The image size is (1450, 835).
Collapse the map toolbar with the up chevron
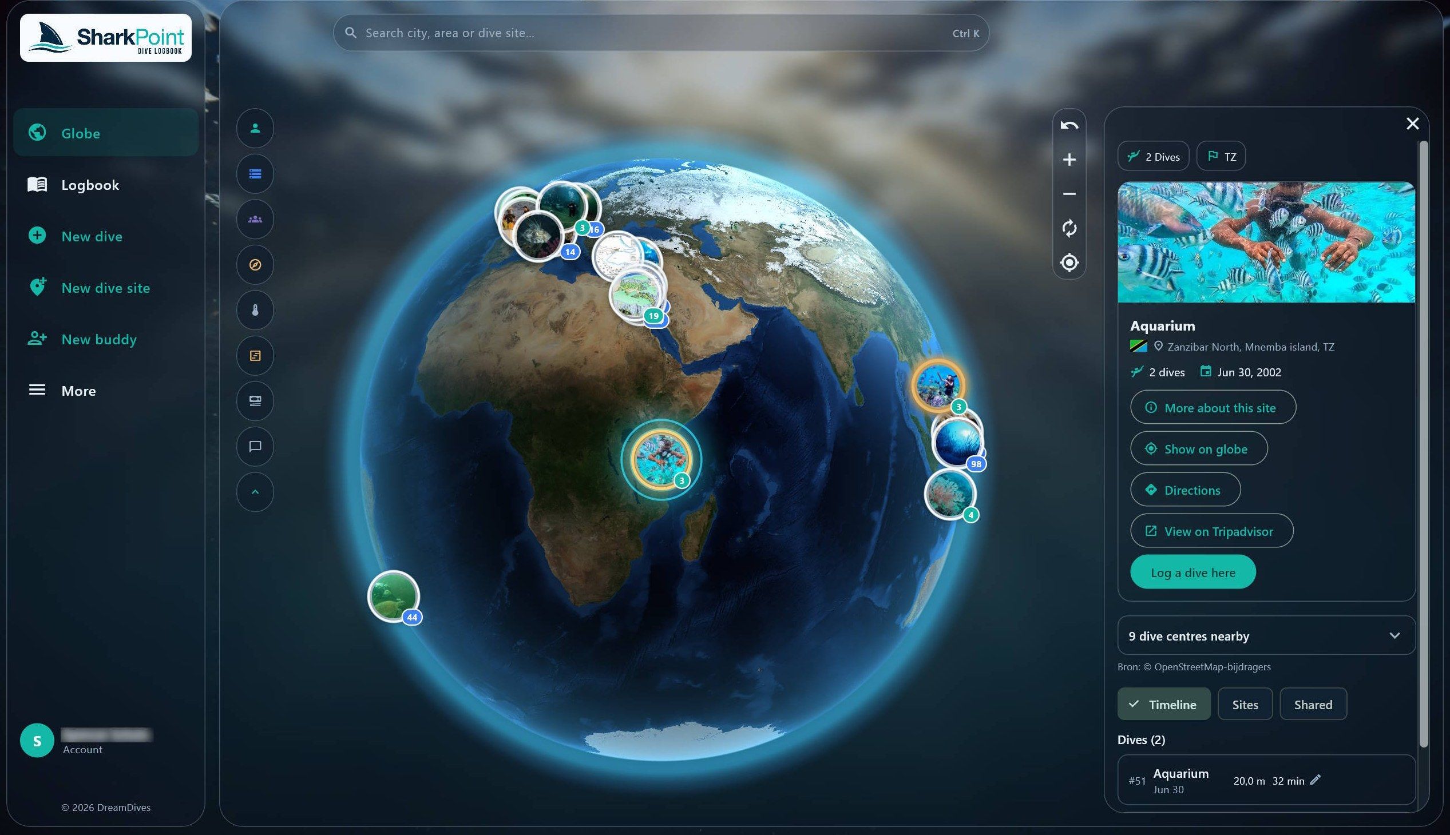[255, 492]
